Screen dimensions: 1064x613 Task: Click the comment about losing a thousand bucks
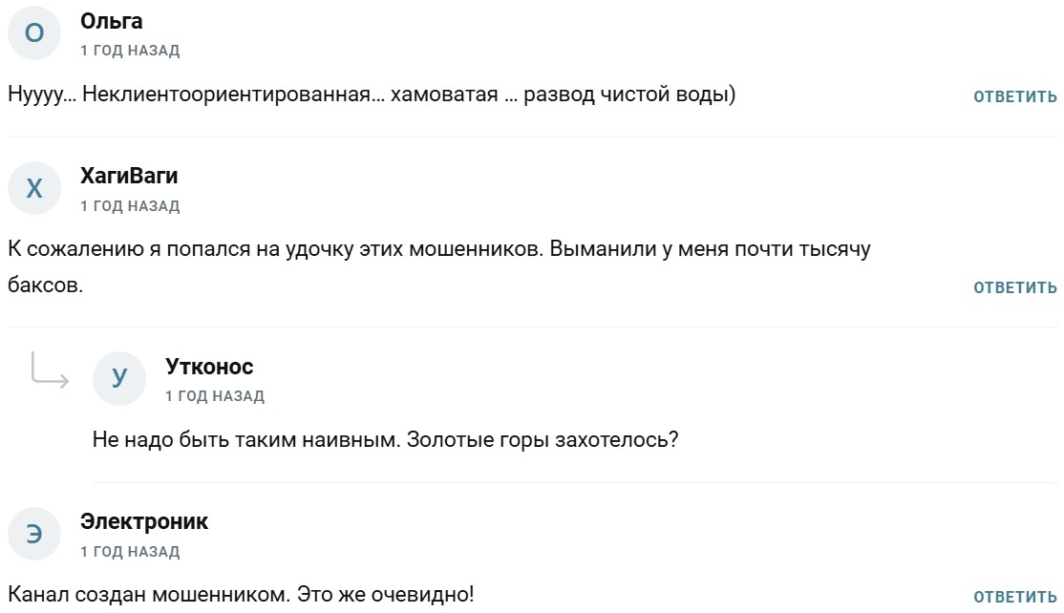tap(439, 249)
